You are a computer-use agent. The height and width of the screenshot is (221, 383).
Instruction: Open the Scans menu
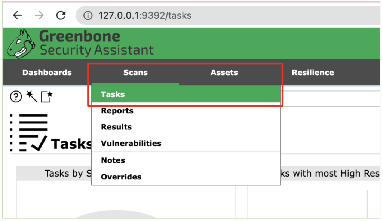(135, 73)
